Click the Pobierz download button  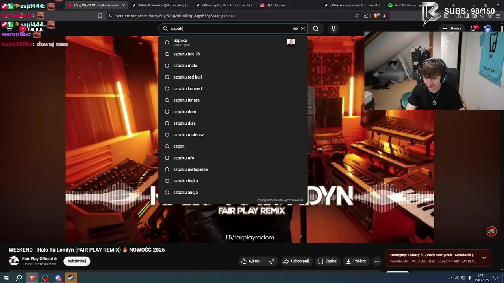click(x=356, y=261)
